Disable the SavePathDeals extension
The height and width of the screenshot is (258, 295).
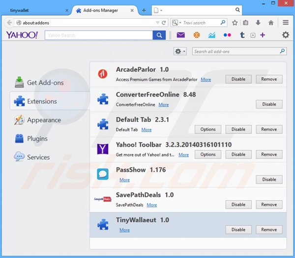(238, 204)
